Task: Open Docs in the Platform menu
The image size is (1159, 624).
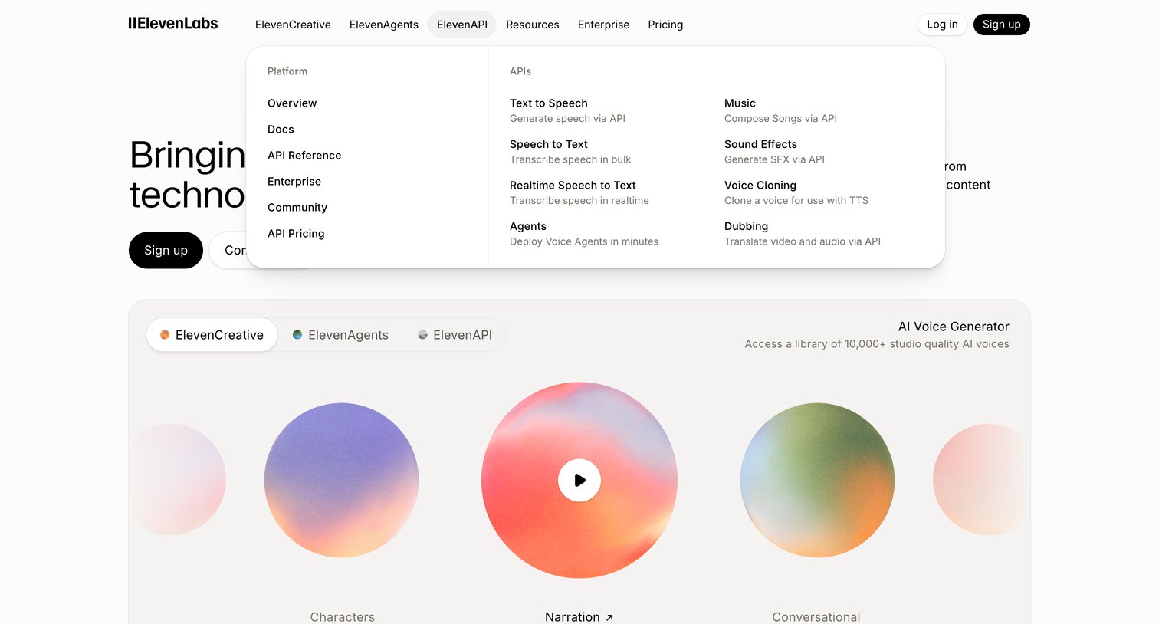Action: coord(281,129)
